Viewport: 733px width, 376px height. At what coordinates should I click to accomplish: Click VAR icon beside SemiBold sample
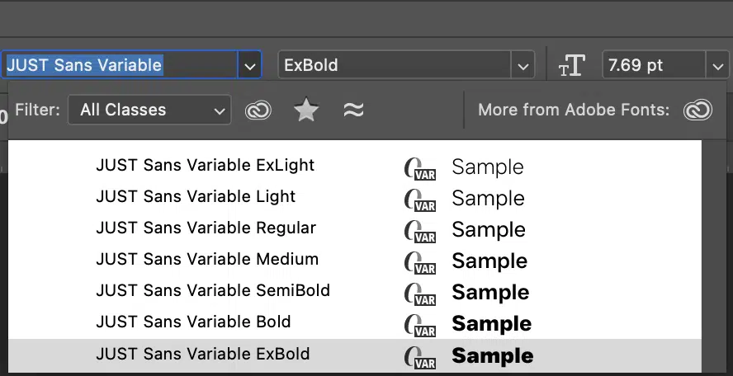tap(420, 294)
